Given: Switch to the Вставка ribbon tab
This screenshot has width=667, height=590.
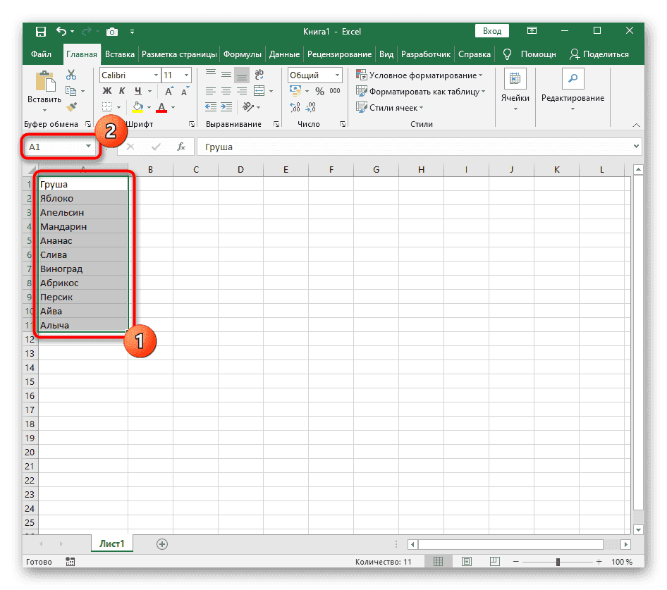Looking at the screenshot, I should click(120, 54).
